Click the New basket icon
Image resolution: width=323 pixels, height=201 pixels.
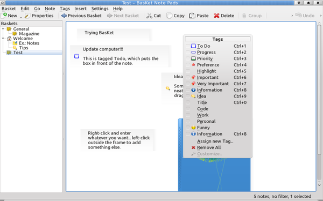4,16
